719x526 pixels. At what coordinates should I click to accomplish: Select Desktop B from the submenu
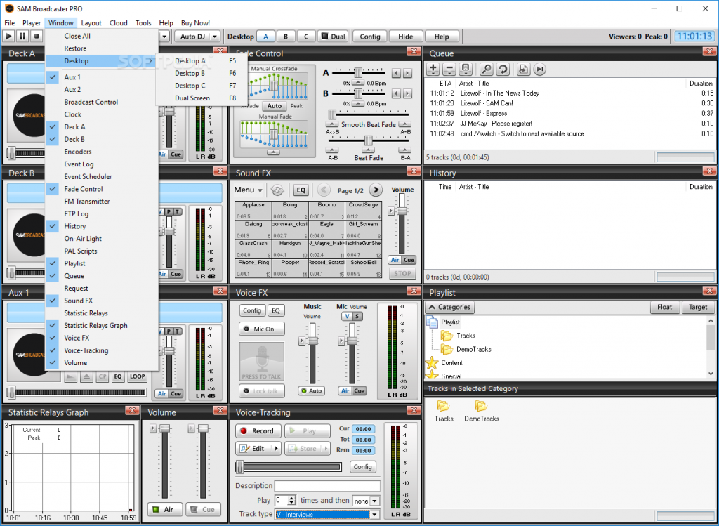190,73
